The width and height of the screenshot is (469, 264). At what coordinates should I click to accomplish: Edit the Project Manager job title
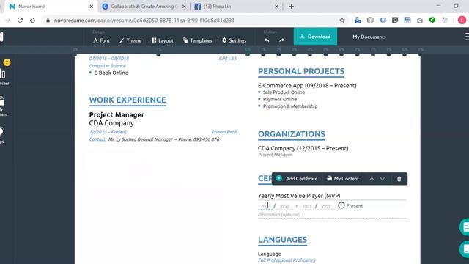click(117, 115)
